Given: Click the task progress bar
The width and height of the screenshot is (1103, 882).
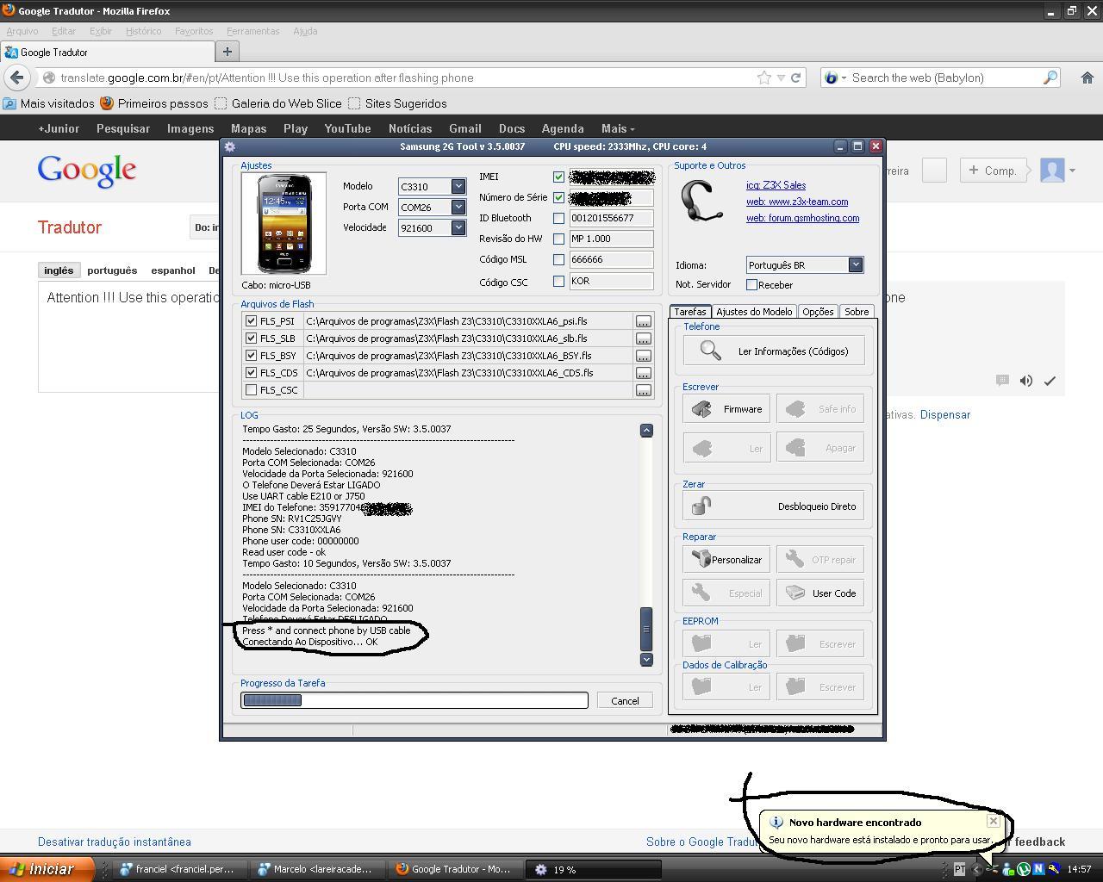Looking at the screenshot, I should pos(414,700).
